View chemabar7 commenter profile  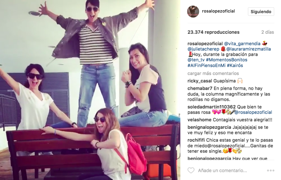[x=200, y=89]
